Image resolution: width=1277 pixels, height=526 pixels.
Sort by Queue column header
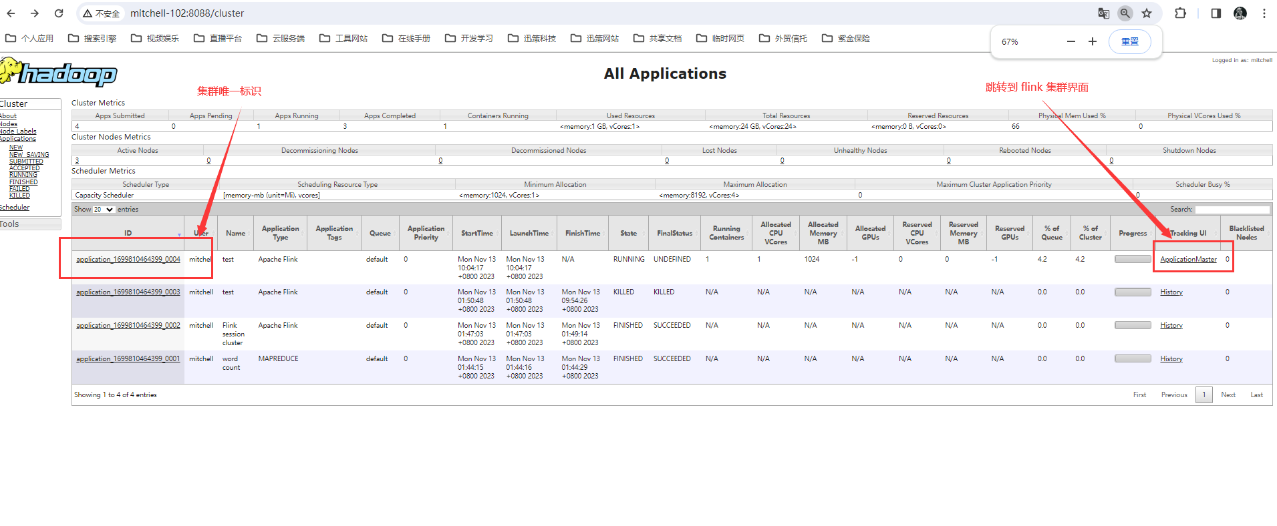pyautogui.click(x=380, y=233)
